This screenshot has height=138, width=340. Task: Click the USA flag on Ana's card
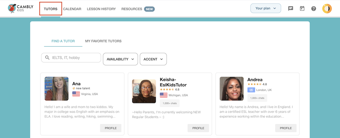click(76, 94)
